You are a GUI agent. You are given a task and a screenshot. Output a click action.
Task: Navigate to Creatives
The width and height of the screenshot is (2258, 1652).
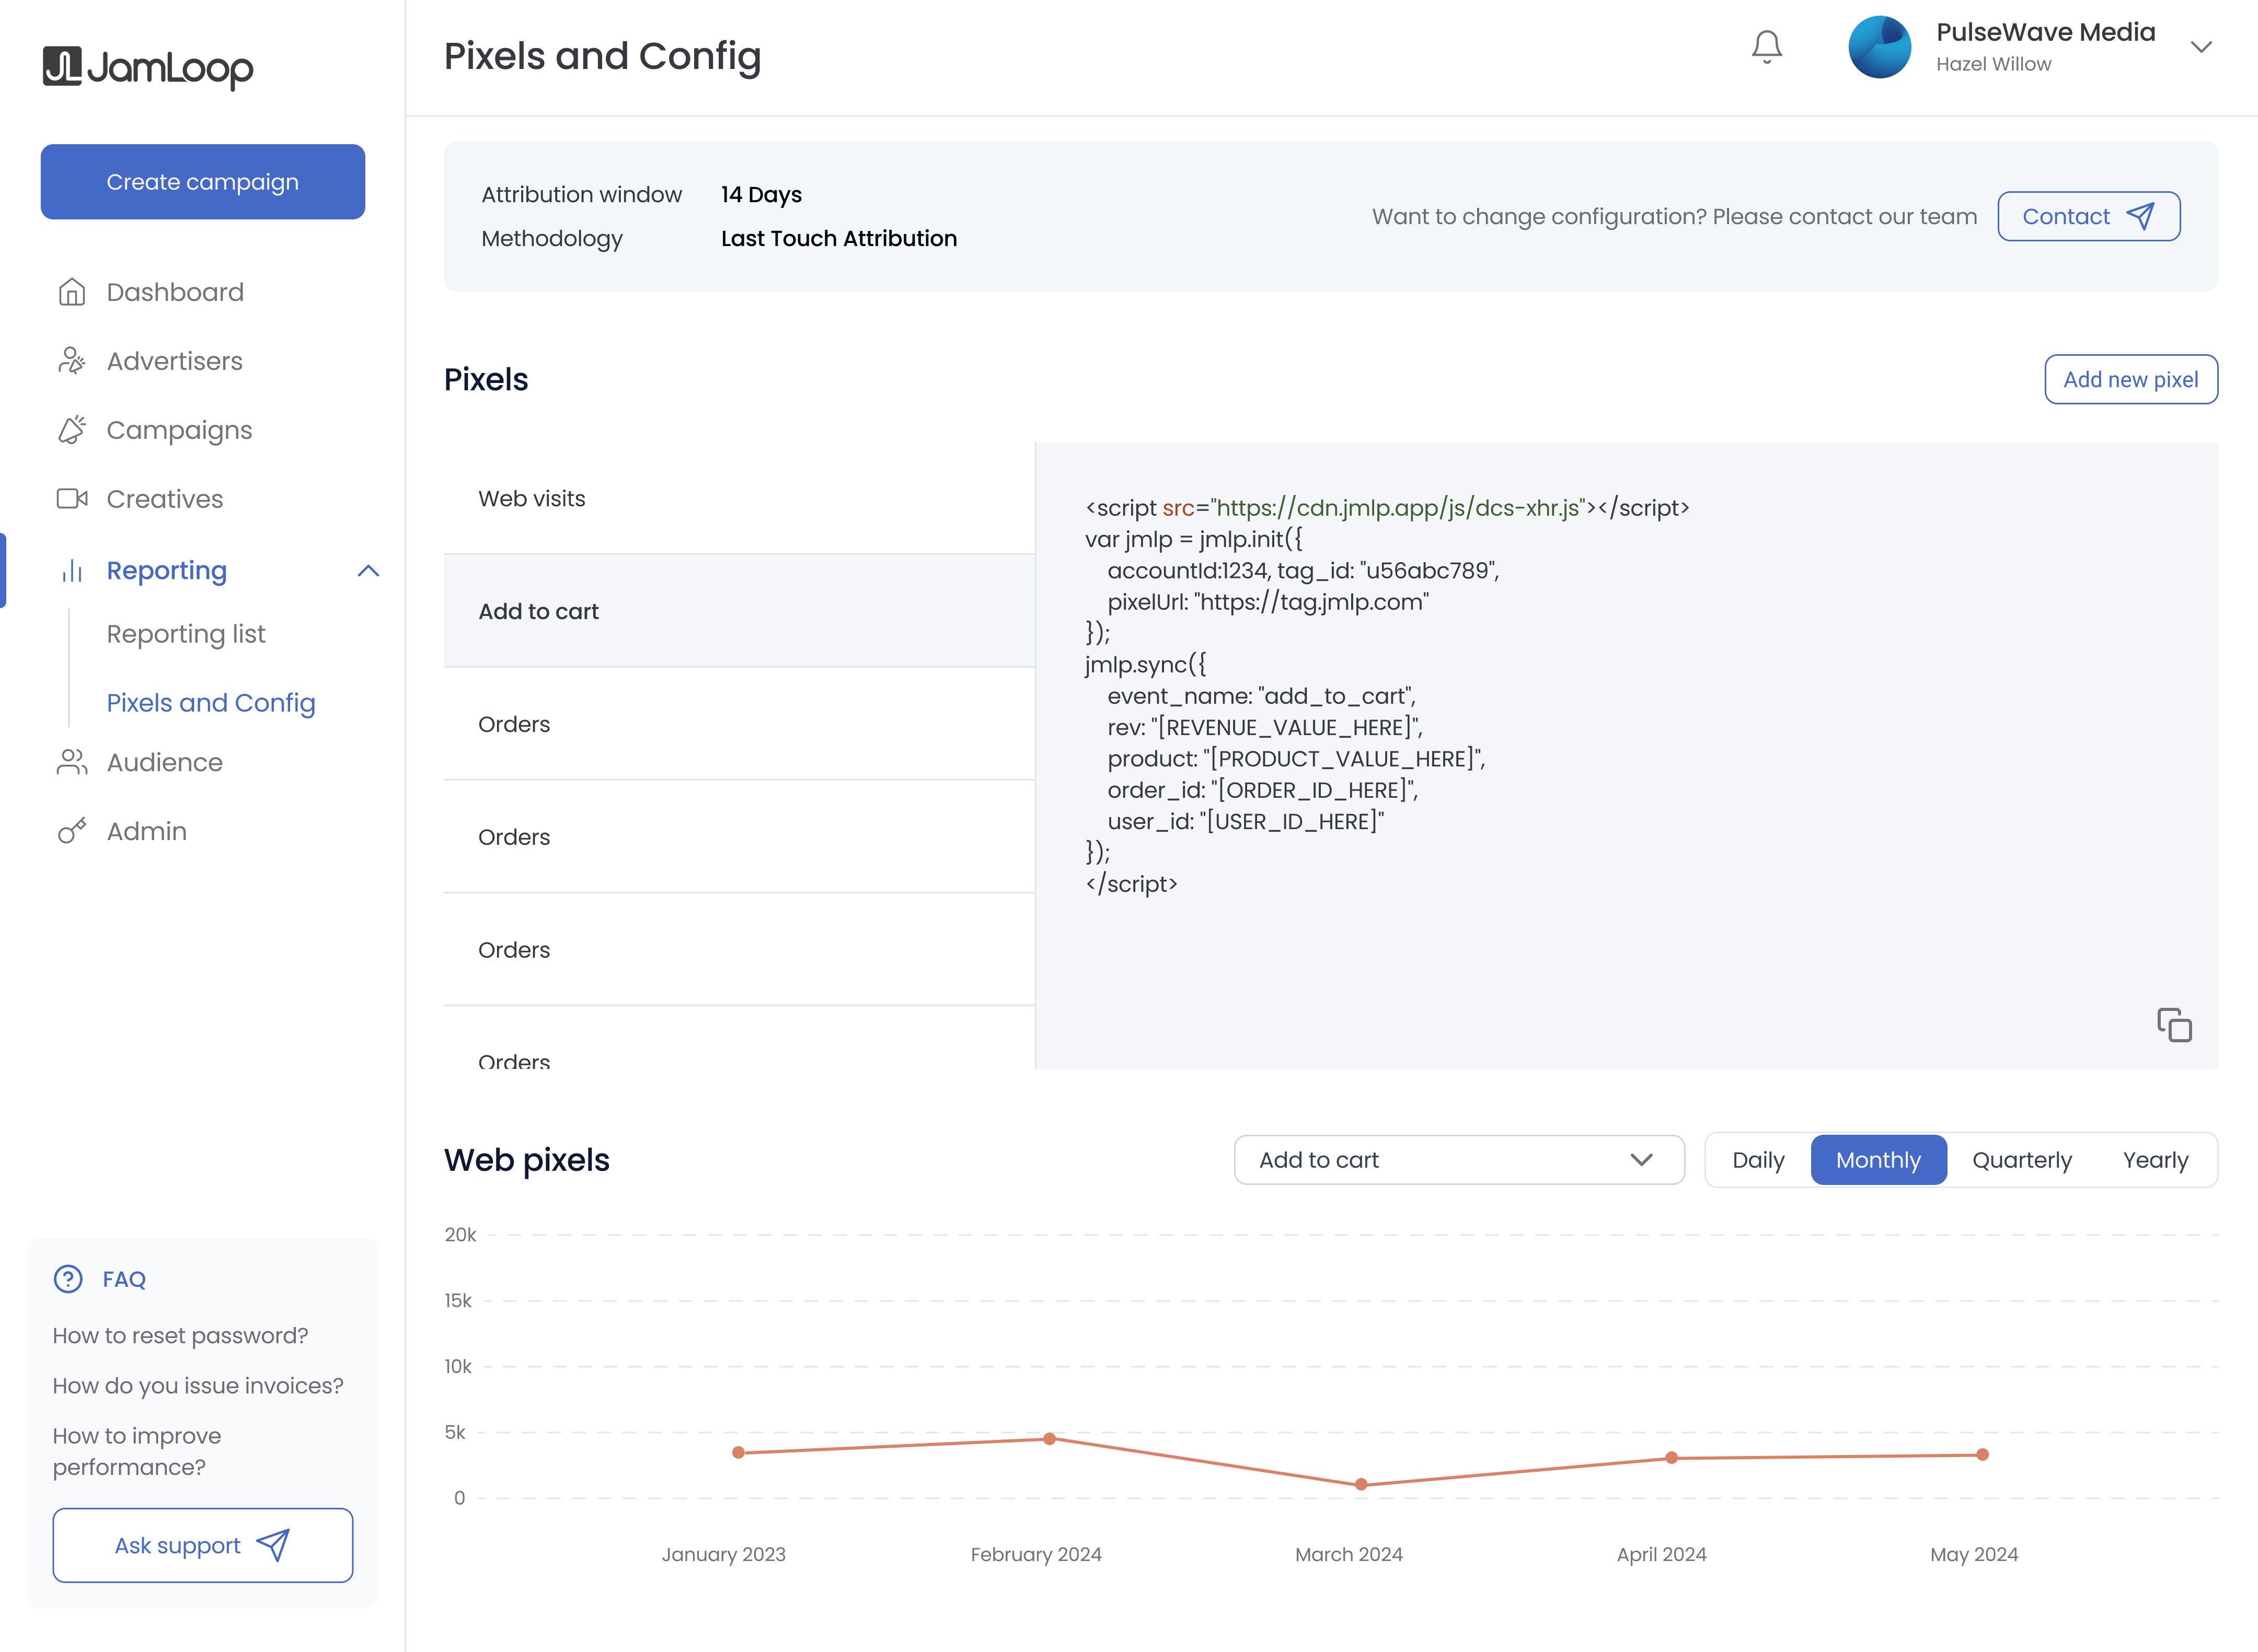pyautogui.click(x=164, y=499)
